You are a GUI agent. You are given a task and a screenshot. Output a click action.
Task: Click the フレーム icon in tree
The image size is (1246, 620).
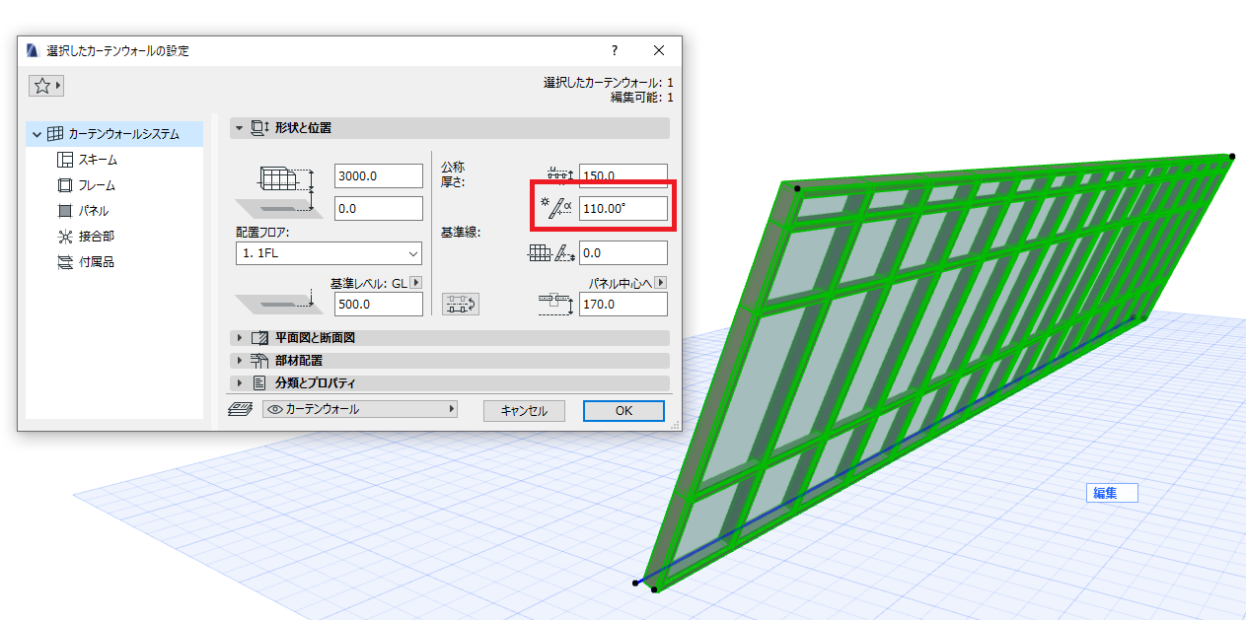pos(65,185)
